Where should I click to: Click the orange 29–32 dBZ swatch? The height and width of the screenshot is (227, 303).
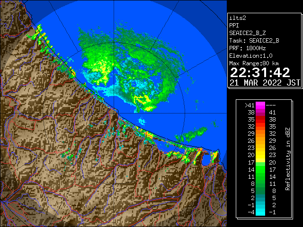click(x=260, y=134)
